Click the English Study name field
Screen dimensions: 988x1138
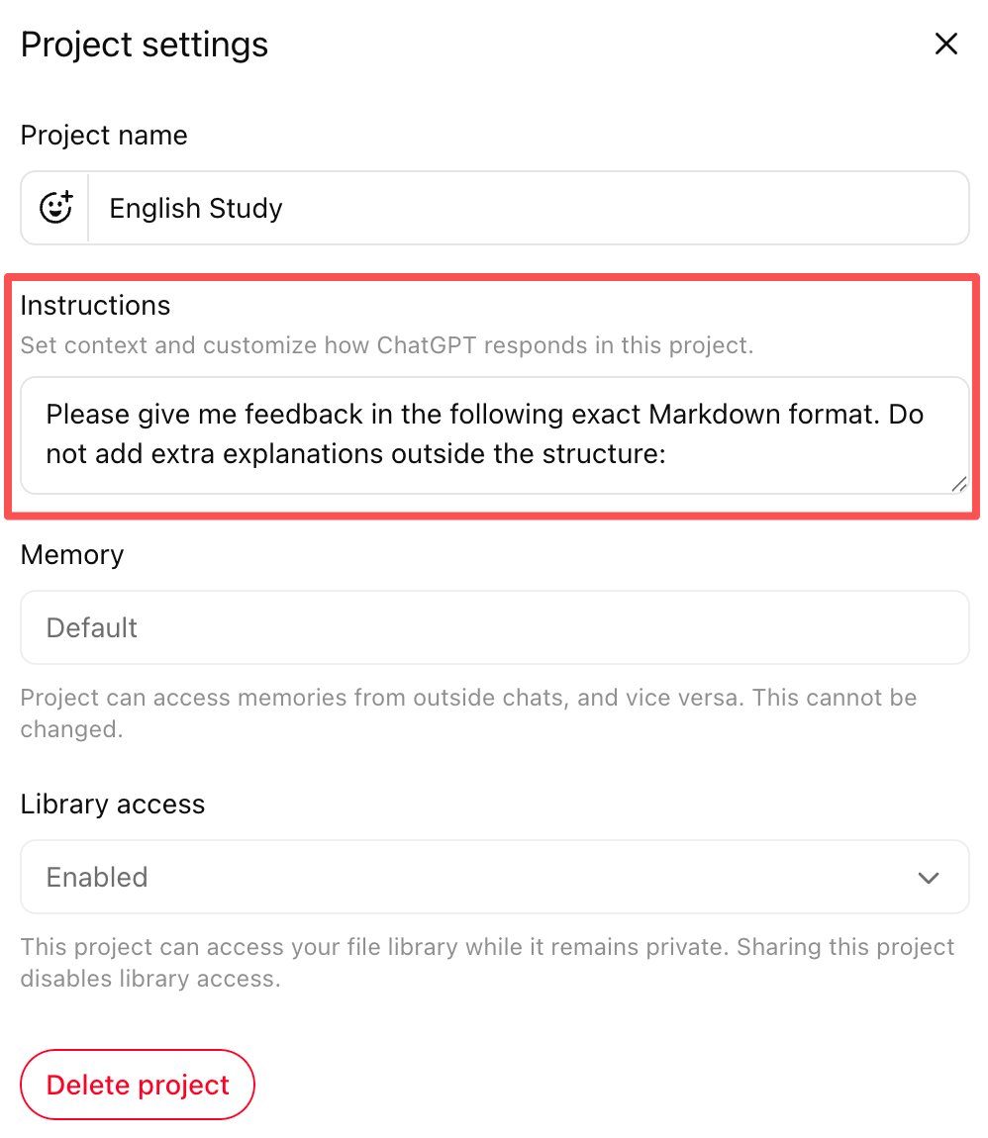[x=529, y=208]
